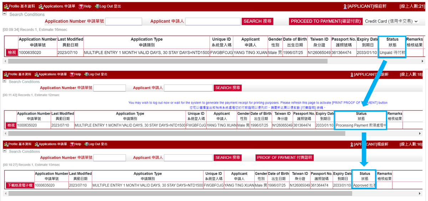The height and width of the screenshot is (201, 428).
Task: Open Help in top panel
Action: tap(85, 6)
